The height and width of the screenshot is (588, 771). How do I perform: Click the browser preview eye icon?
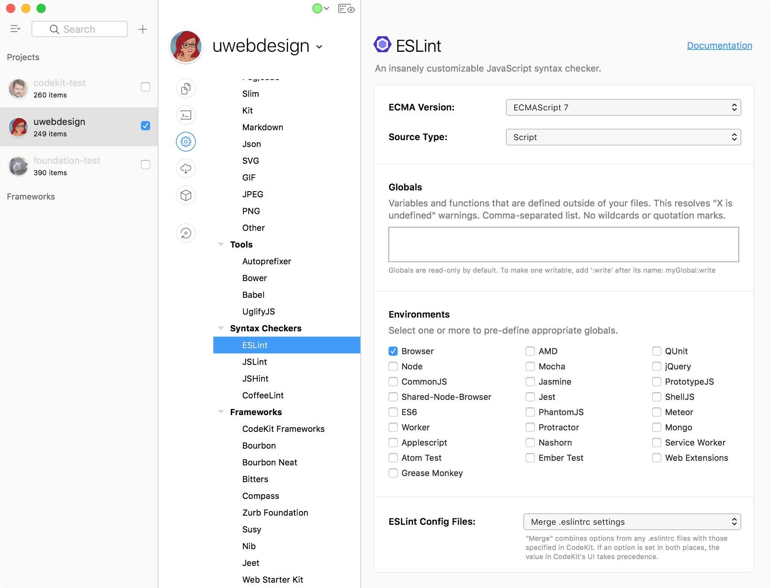[x=346, y=9]
